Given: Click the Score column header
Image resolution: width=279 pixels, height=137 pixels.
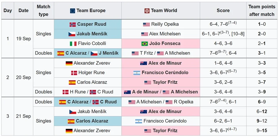Looking at the screenshot, I should [x=223, y=11].
